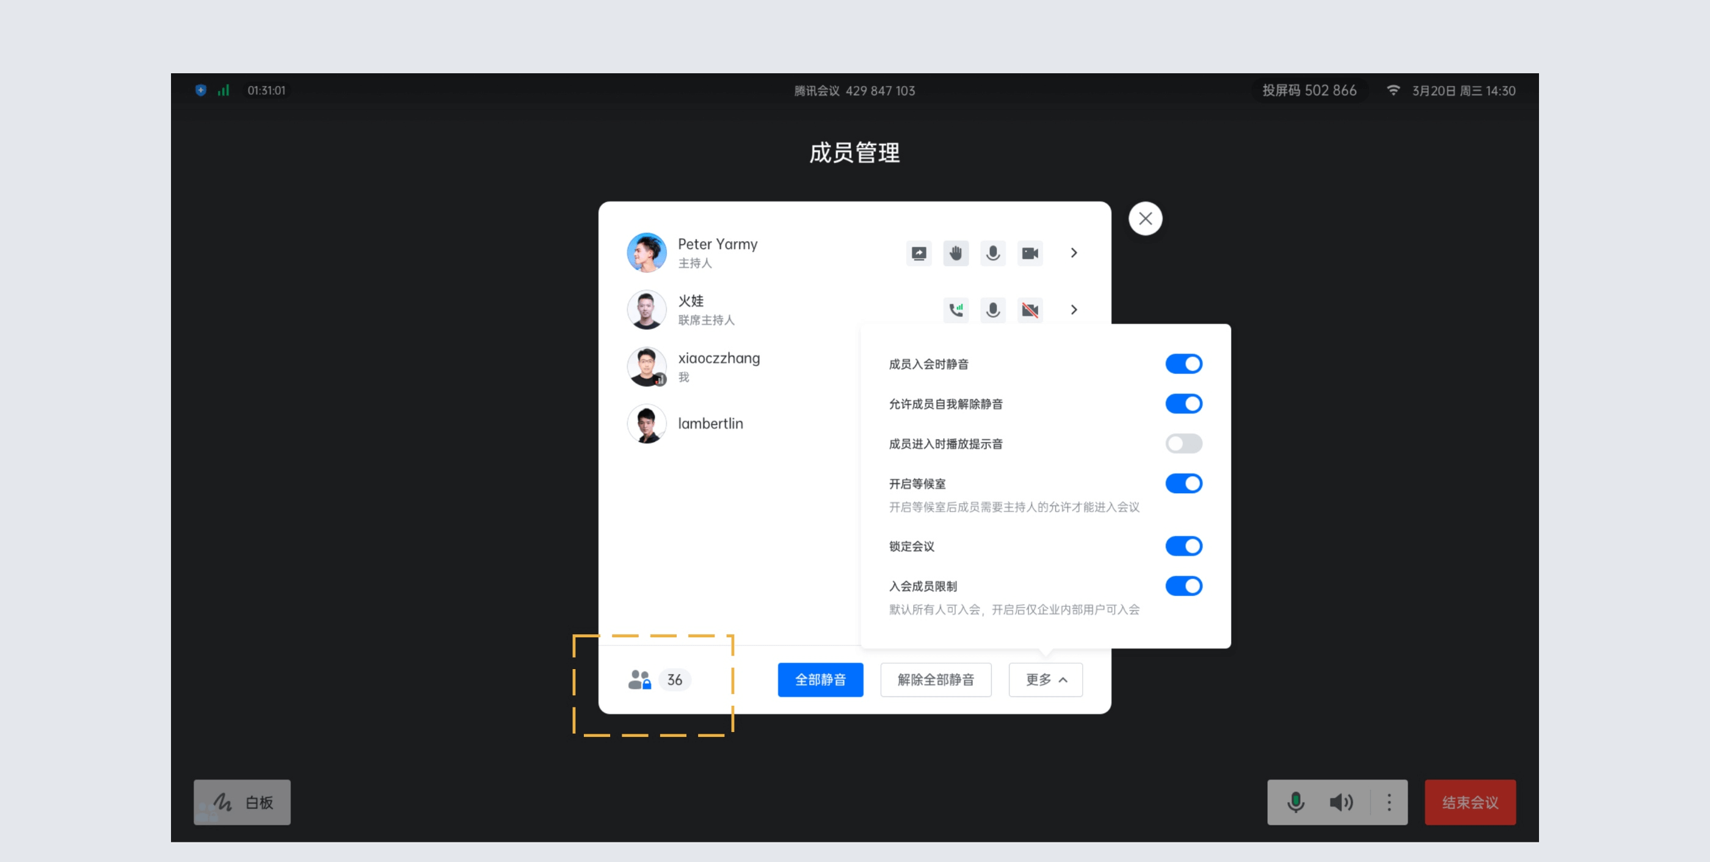Click the 腾讯会议 429 847 103 title
This screenshot has height=862, width=1710.
(855, 91)
